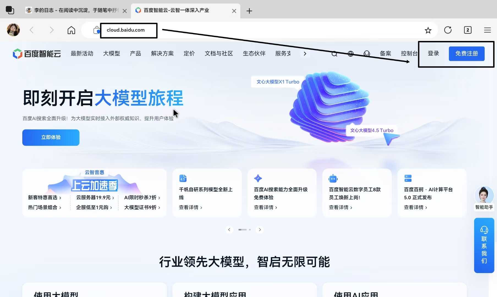The height and width of the screenshot is (297, 497).
Task: Click the 立即体验 button
Action: click(51, 137)
